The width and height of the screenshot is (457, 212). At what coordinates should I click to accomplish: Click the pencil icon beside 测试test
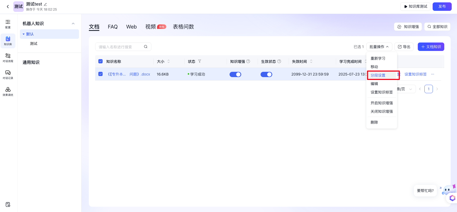click(45, 4)
